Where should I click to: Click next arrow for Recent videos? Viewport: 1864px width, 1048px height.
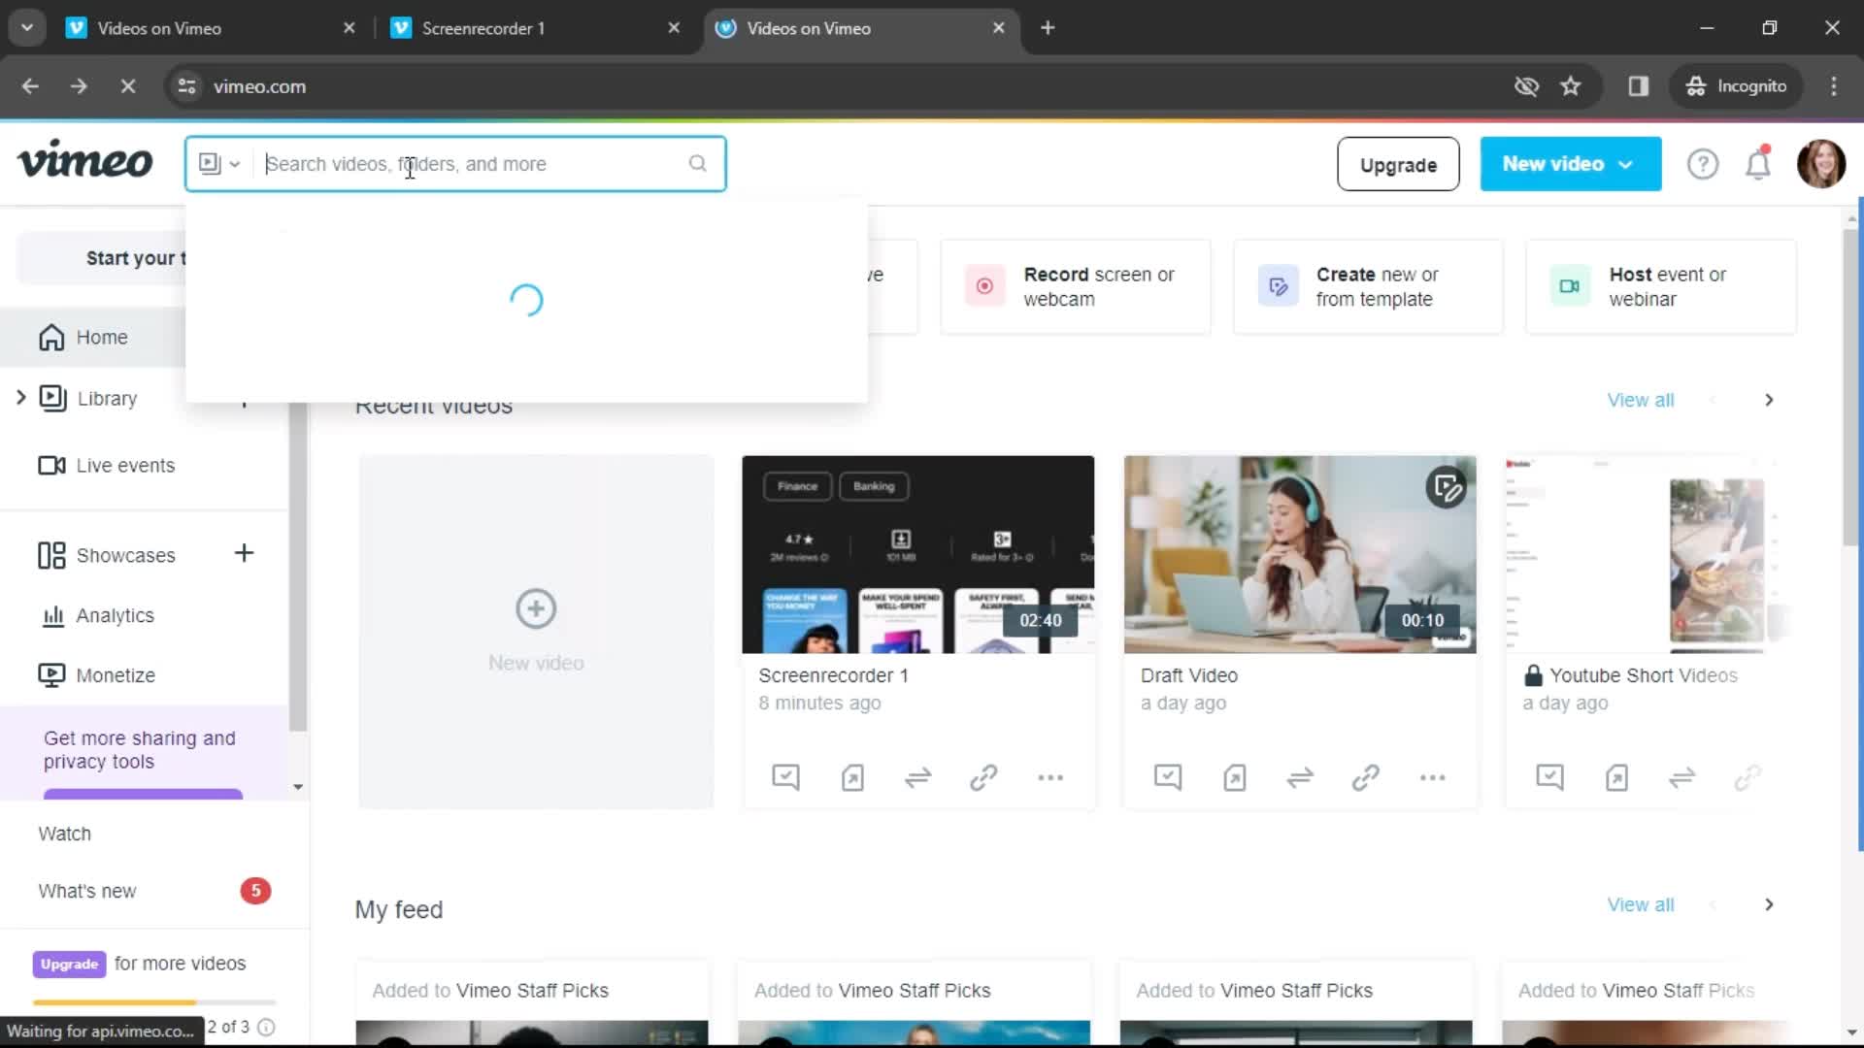(1769, 400)
